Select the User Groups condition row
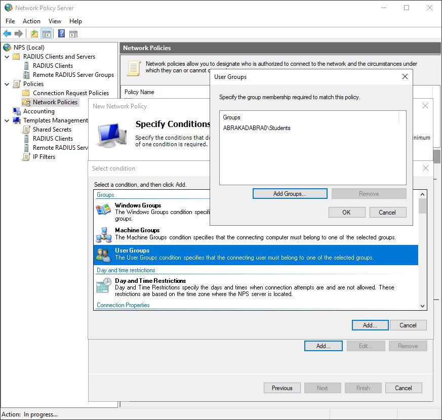442x420 pixels. pos(256,255)
